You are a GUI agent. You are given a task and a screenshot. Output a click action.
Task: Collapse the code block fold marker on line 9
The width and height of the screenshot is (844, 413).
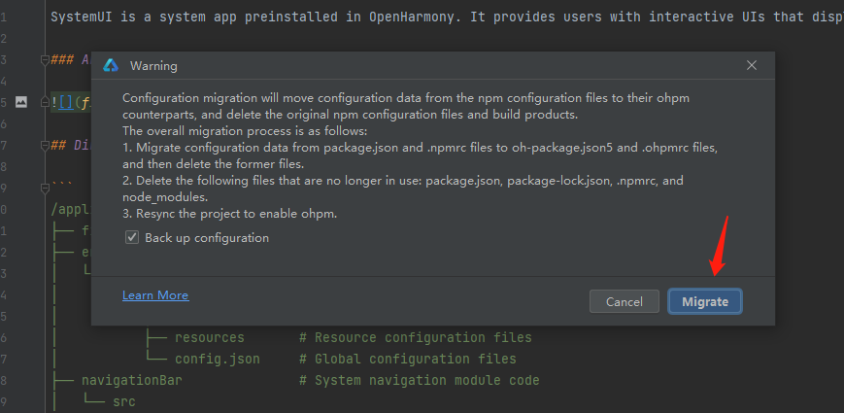[46, 188]
